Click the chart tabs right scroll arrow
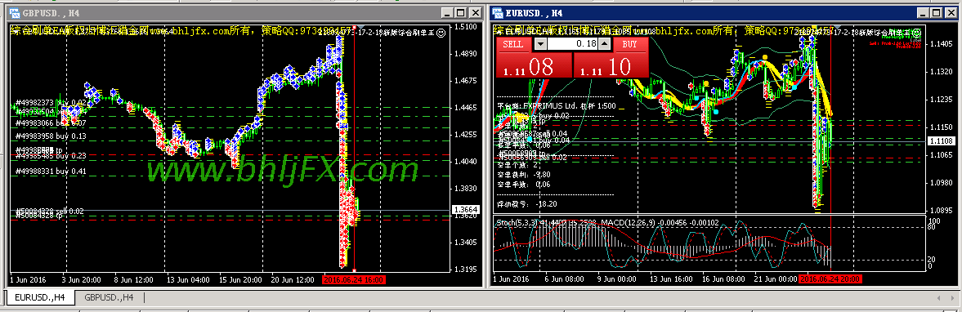 click(x=953, y=298)
